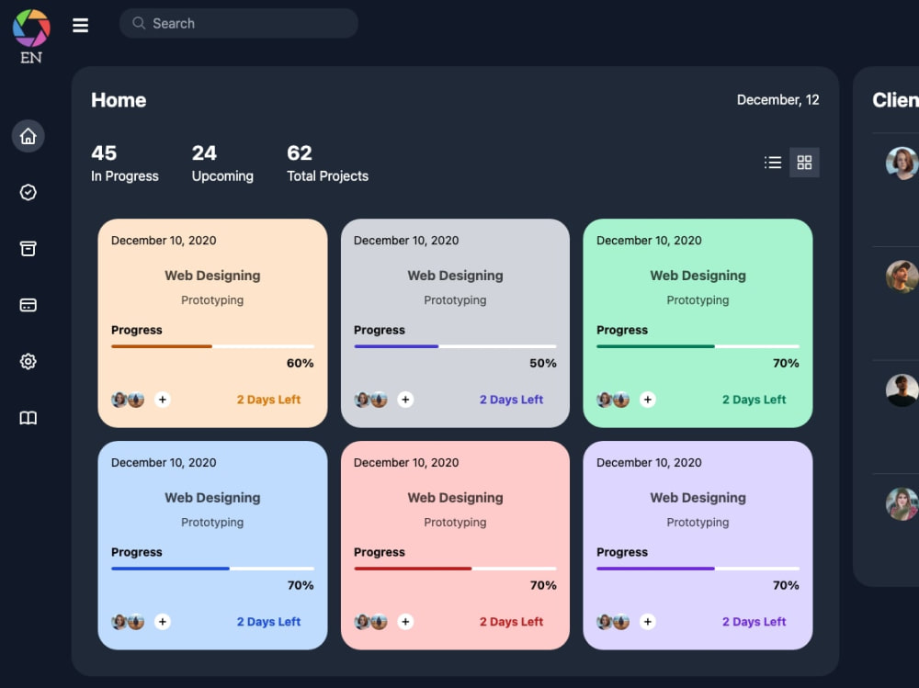Click '50%' value on gray card

(543, 364)
